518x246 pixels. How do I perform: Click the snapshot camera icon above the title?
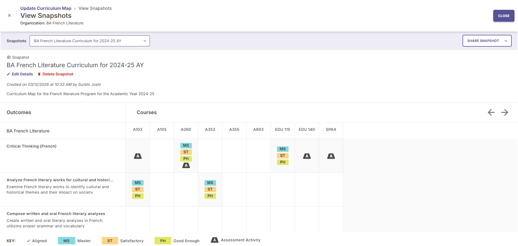tap(9, 57)
